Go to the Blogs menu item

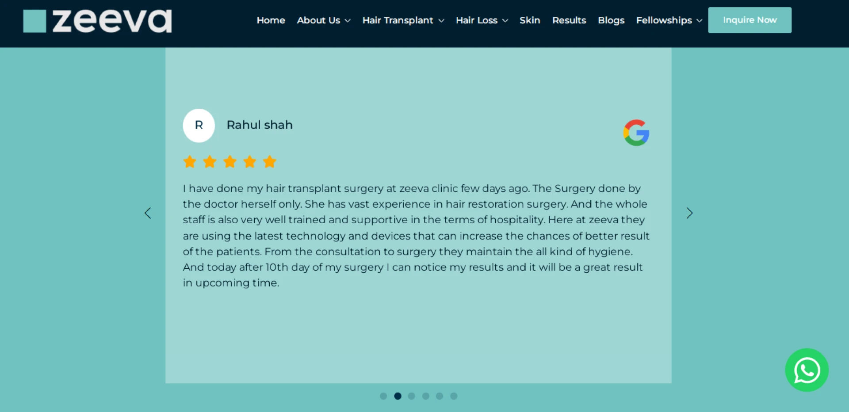coord(611,20)
